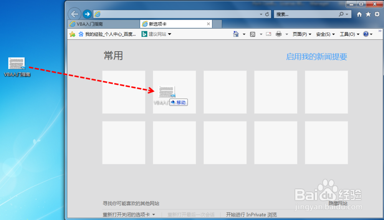
Task: Click the add-to-favorites-bar star icon
Action: 72,34
